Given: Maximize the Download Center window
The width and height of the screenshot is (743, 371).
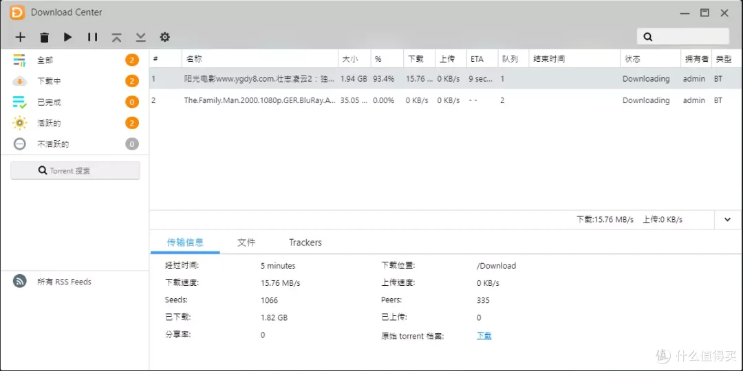Looking at the screenshot, I should pos(704,13).
